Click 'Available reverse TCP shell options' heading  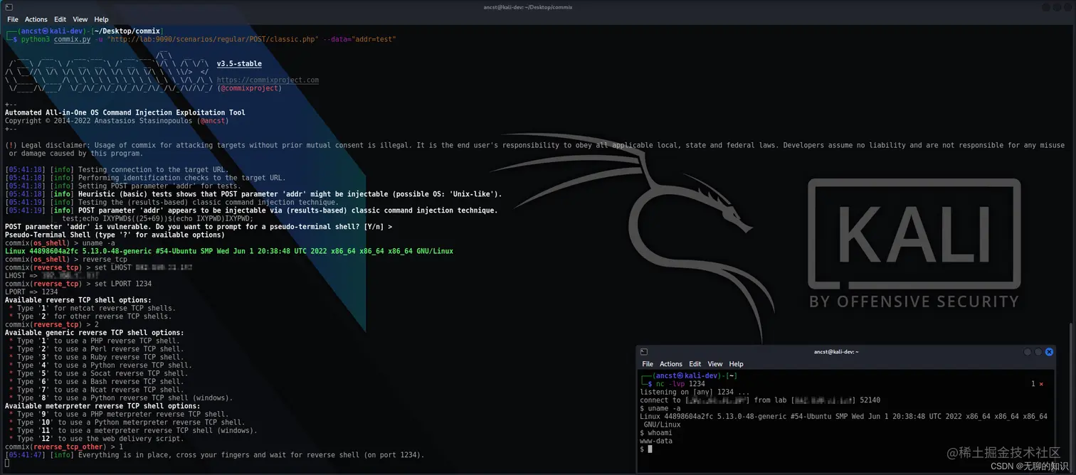78,300
